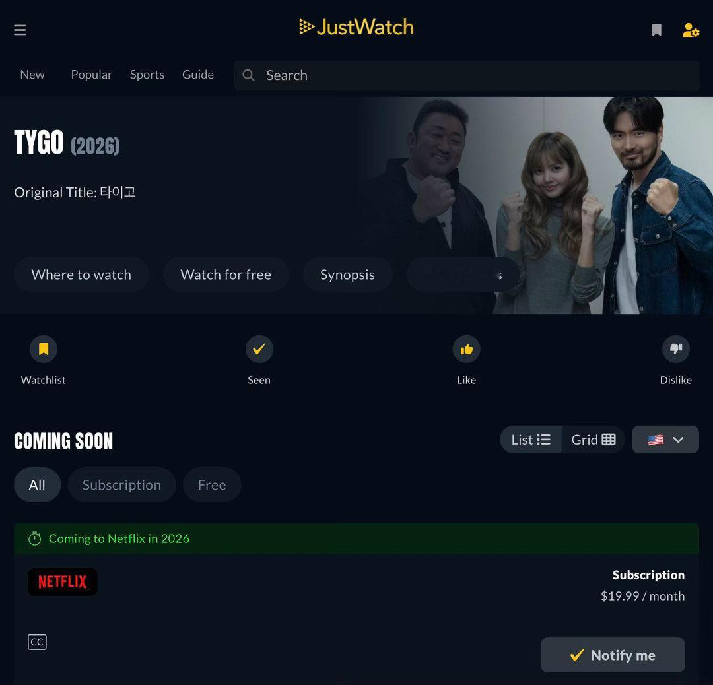Click the CC closed captions icon
713x685 pixels.
pyautogui.click(x=37, y=642)
